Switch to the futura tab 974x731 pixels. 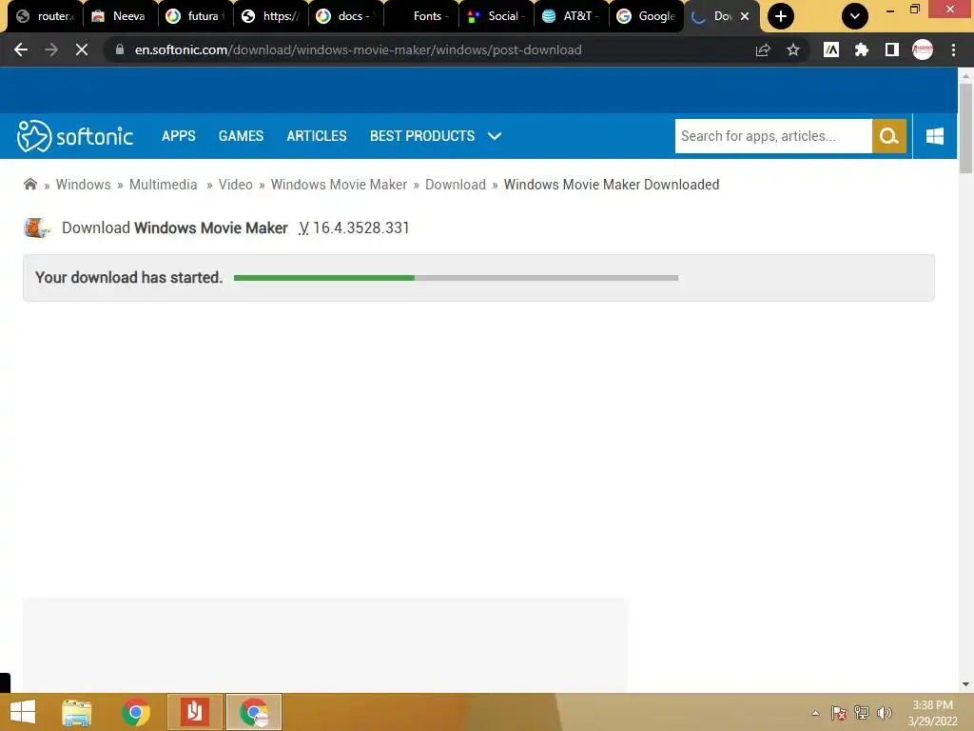click(x=195, y=16)
